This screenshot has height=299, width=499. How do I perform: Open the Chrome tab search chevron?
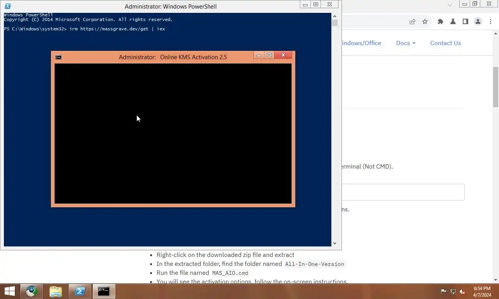click(x=449, y=5)
